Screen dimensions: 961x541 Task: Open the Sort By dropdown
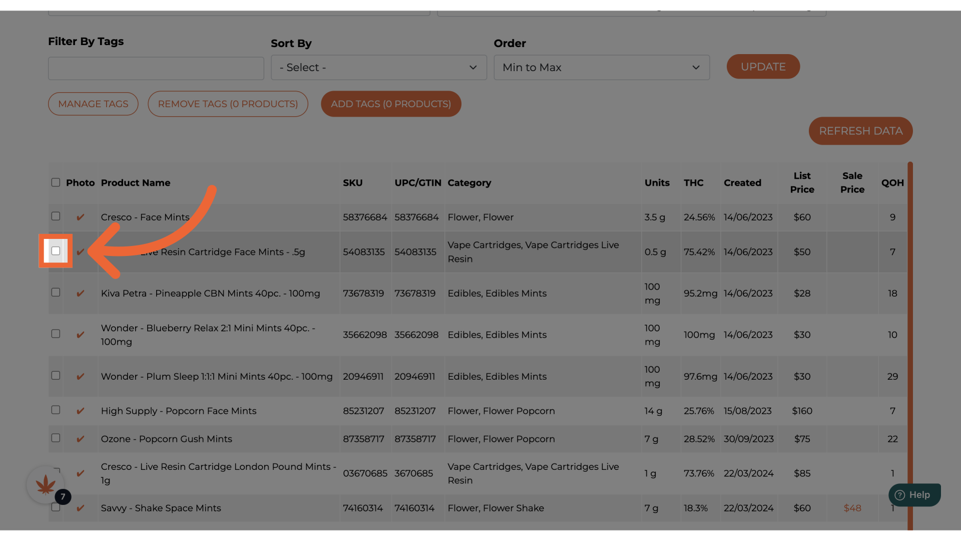[378, 68]
